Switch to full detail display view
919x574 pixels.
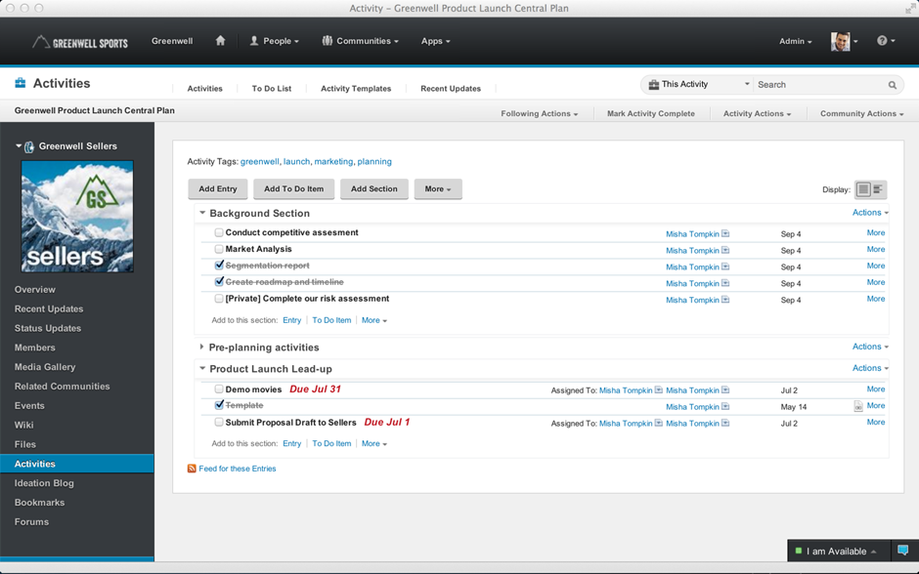[x=863, y=189]
